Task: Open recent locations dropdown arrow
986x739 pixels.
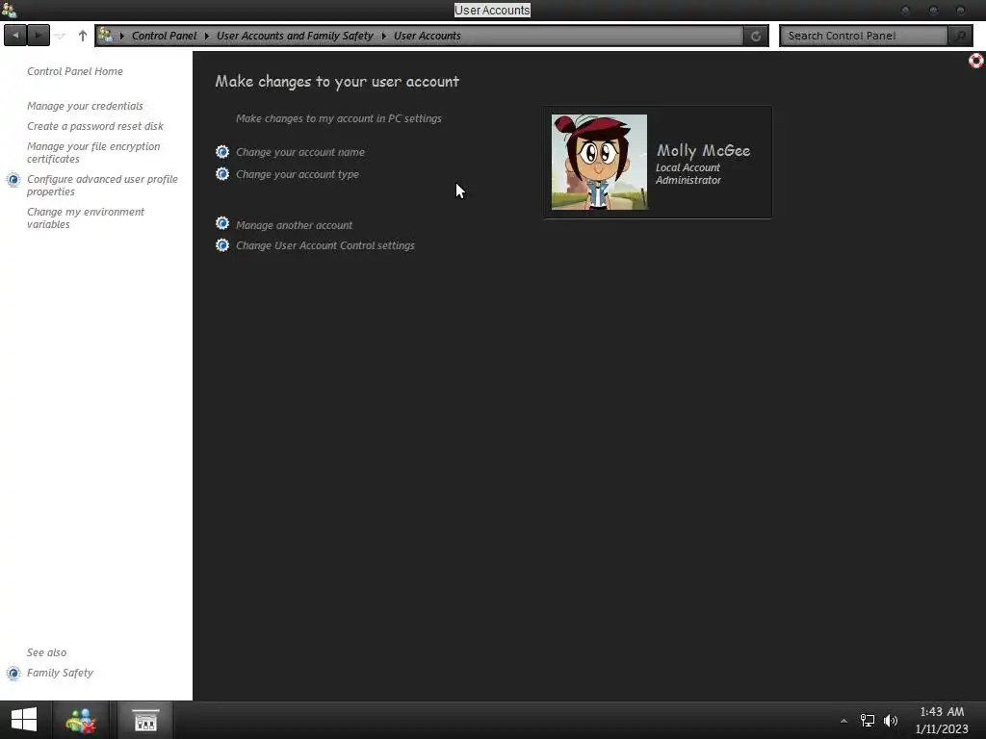Action: [x=60, y=36]
